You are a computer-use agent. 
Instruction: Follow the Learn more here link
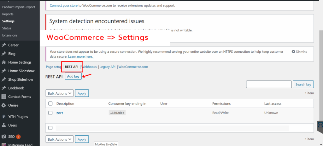coord(80,56)
